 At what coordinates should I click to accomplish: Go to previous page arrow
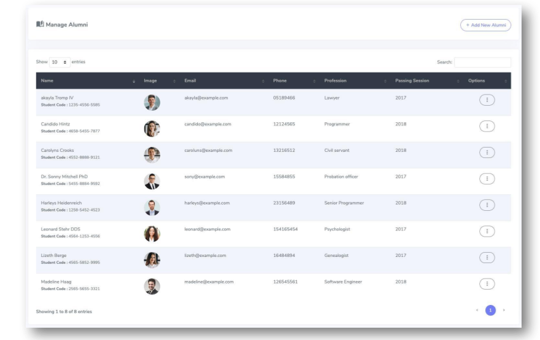[477, 310]
